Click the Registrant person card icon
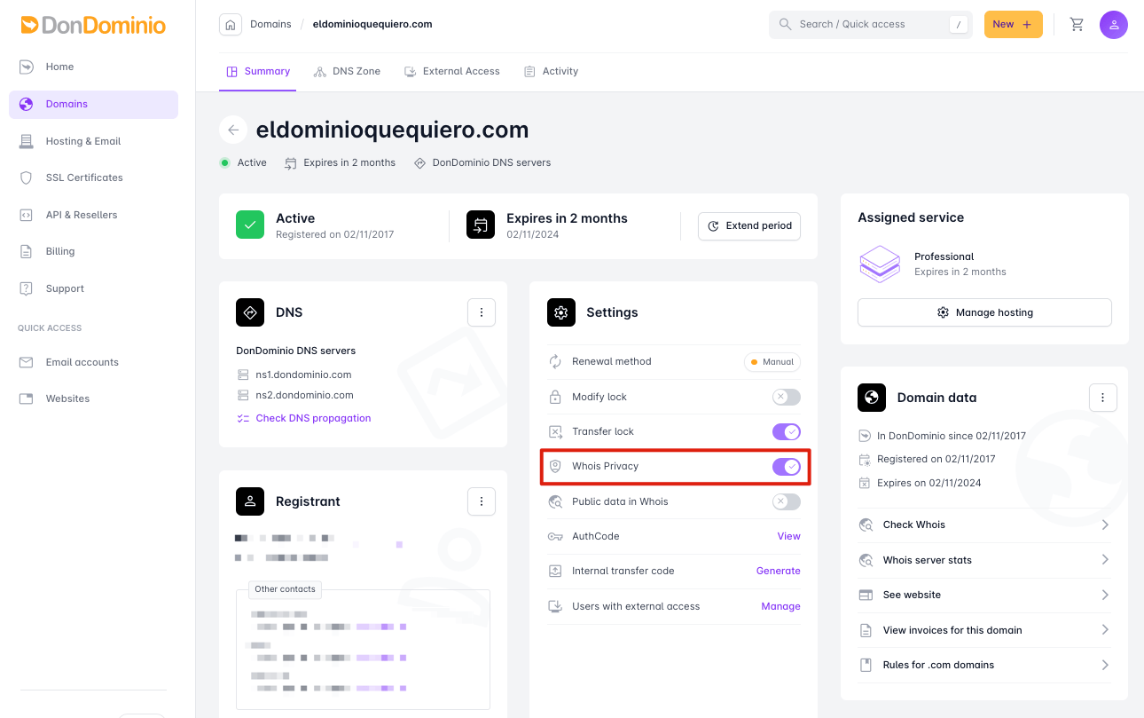This screenshot has width=1144, height=718. [x=250, y=501]
